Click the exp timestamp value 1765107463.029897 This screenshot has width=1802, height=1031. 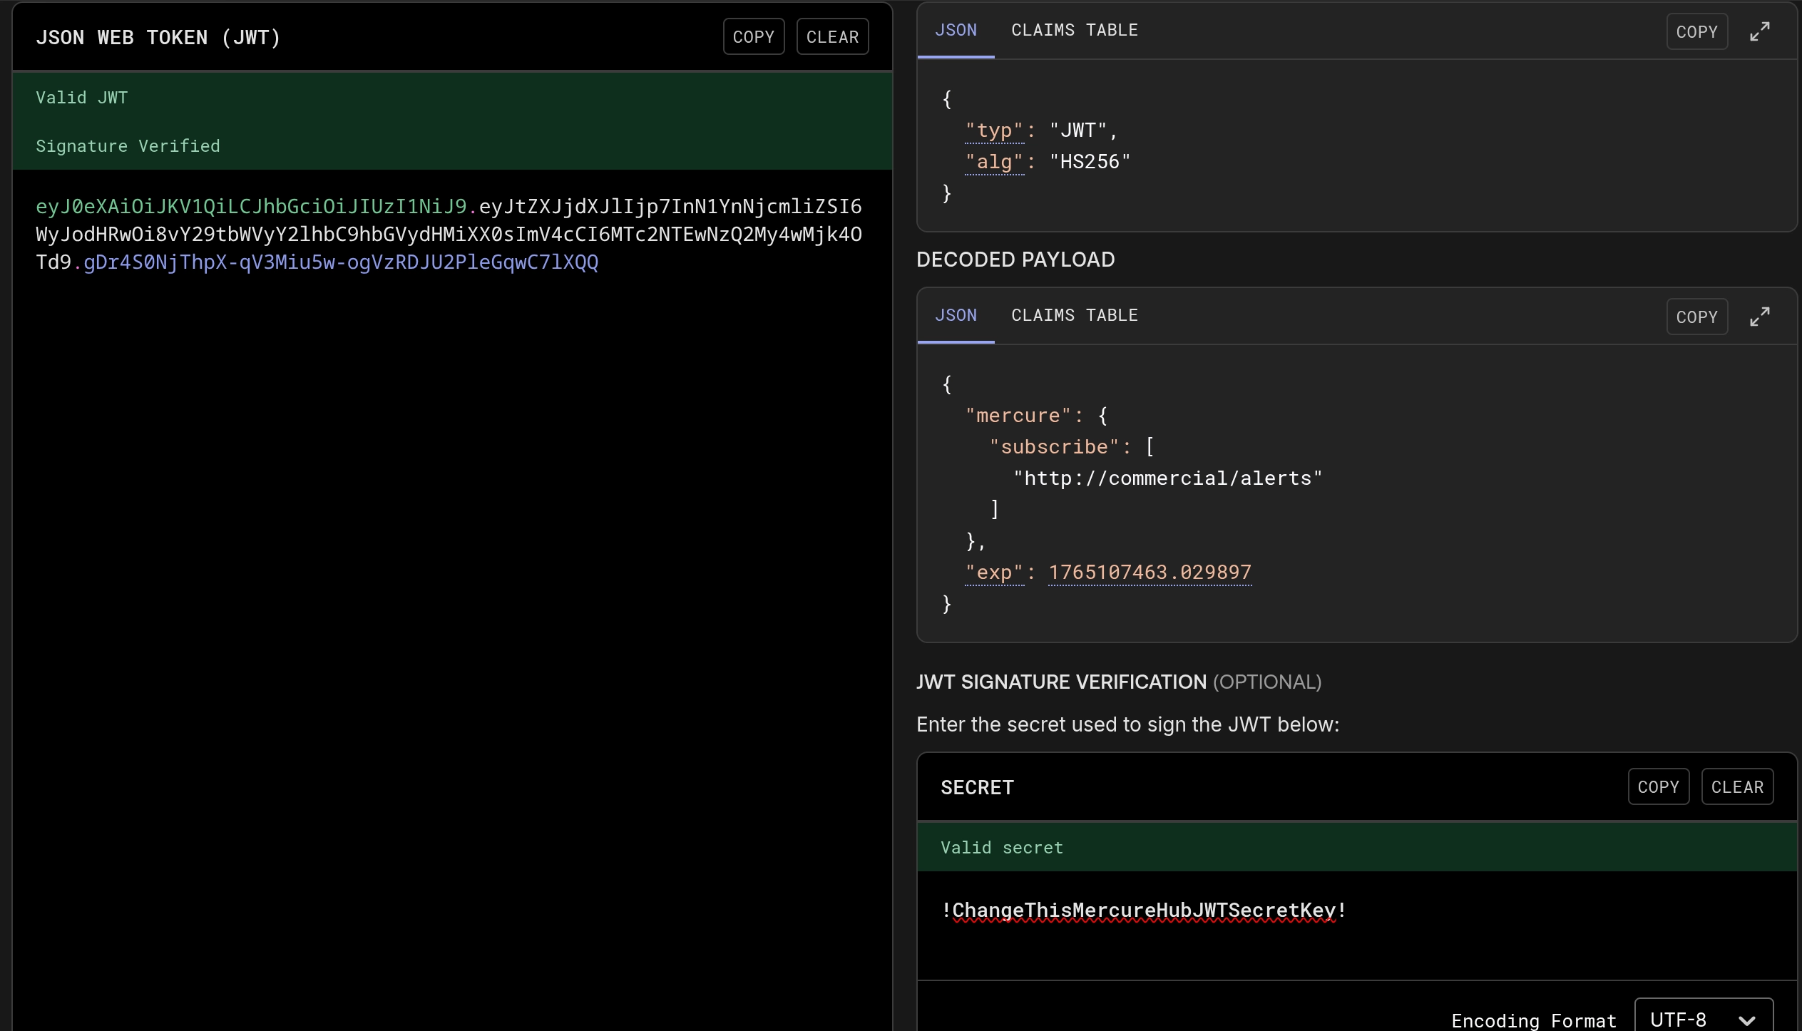coord(1150,573)
